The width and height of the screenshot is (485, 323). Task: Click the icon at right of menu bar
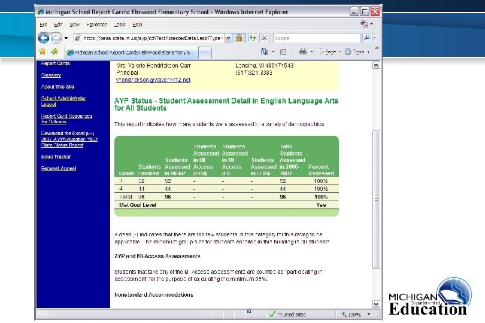(x=364, y=24)
